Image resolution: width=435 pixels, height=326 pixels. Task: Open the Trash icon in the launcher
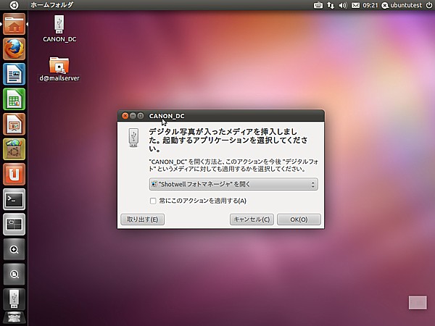click(14, 318)
